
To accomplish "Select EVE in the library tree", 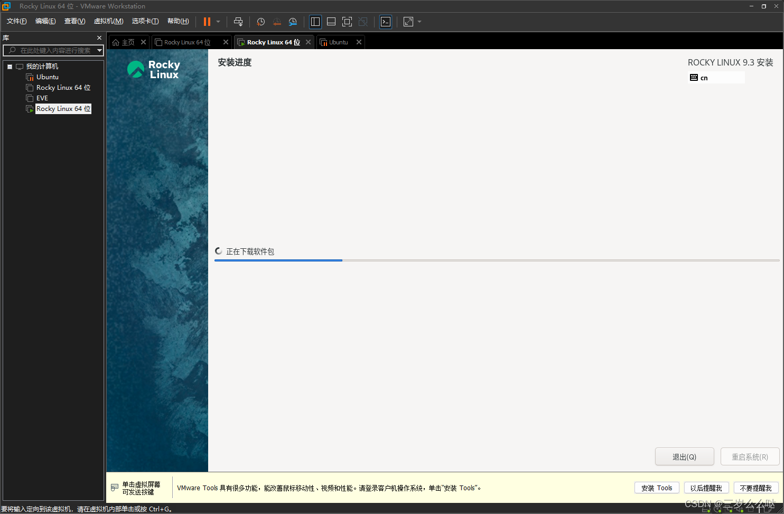I will tap(42, 98).
